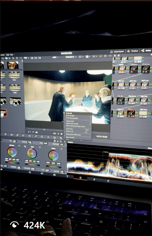Open the Clips dropdown

coord(11,55)
